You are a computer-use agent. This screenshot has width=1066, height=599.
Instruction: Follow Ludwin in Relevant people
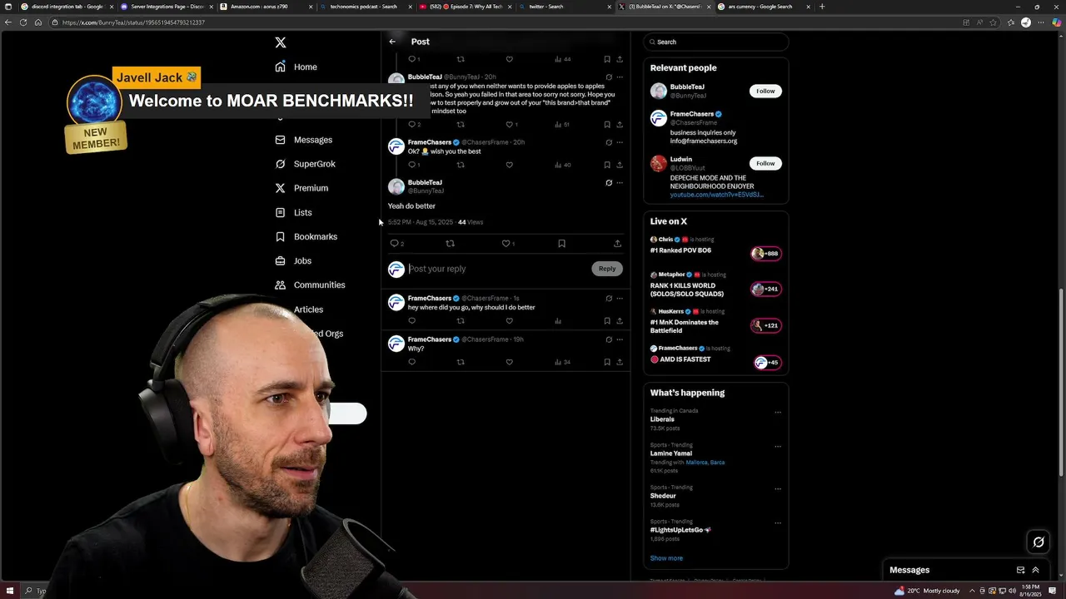click(765, 163)
